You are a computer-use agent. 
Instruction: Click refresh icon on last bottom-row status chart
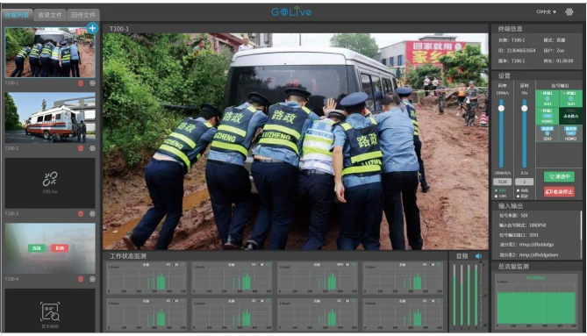[439, 301]
